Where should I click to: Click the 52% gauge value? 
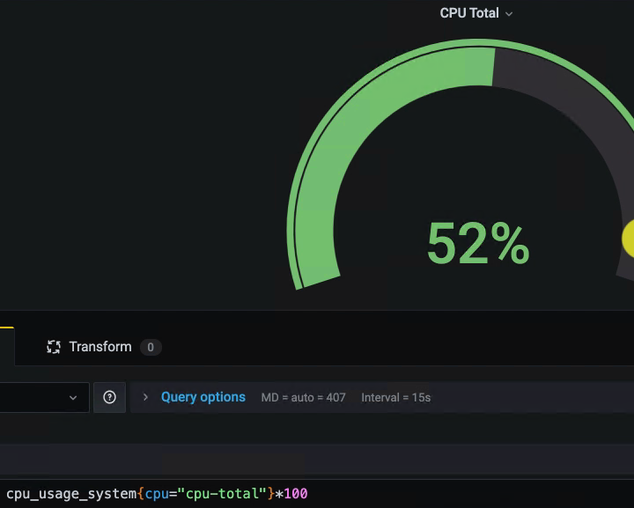[x=477, y=244]
